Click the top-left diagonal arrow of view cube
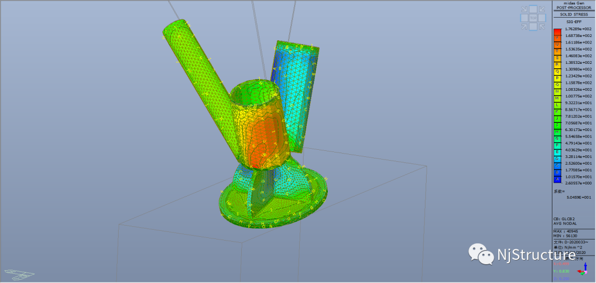 coord(524,9)
